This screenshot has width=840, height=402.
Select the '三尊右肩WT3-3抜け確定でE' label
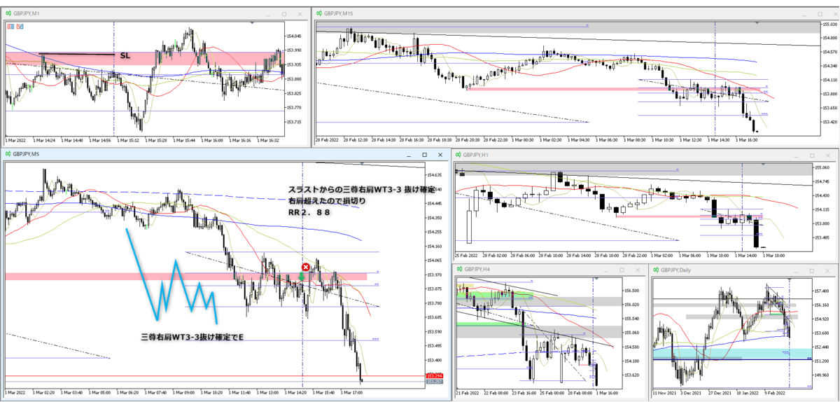[x=192, y=338]
